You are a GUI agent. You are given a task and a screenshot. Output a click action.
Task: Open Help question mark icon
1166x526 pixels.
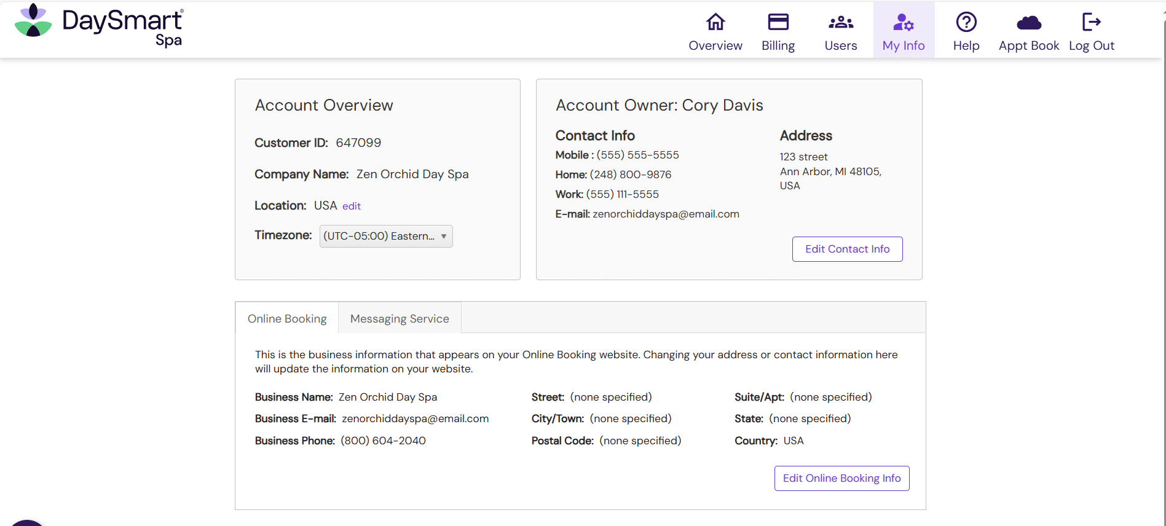point(966,22)
